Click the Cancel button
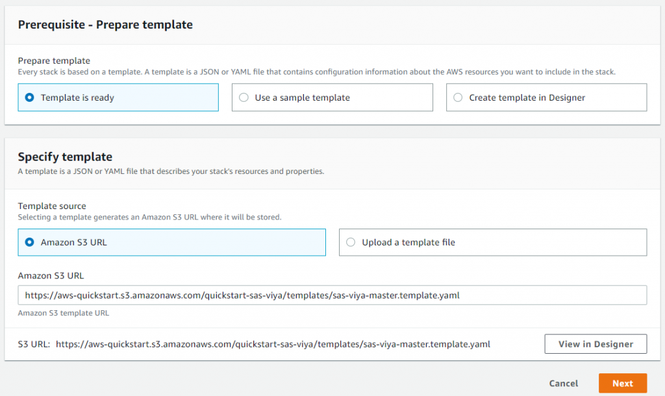The height and width of the screenshot is (396, 665). (563, 383)
